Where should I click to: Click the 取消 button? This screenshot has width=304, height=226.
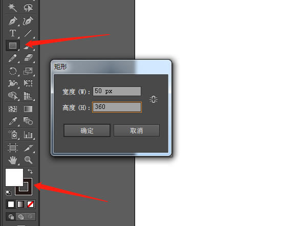click(137, 130)
